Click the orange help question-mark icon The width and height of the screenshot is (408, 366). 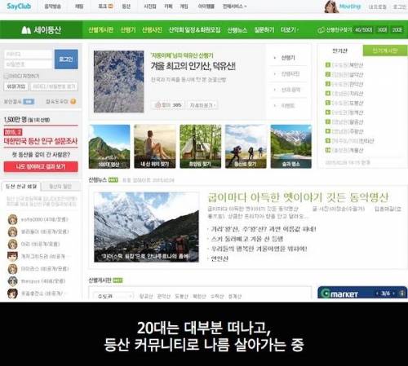73,101
